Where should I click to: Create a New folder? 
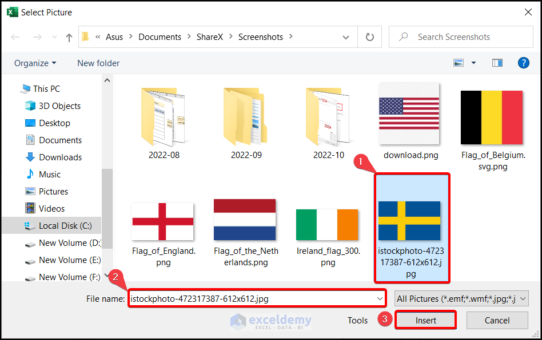pyautogui.click(x=98, y=63)
